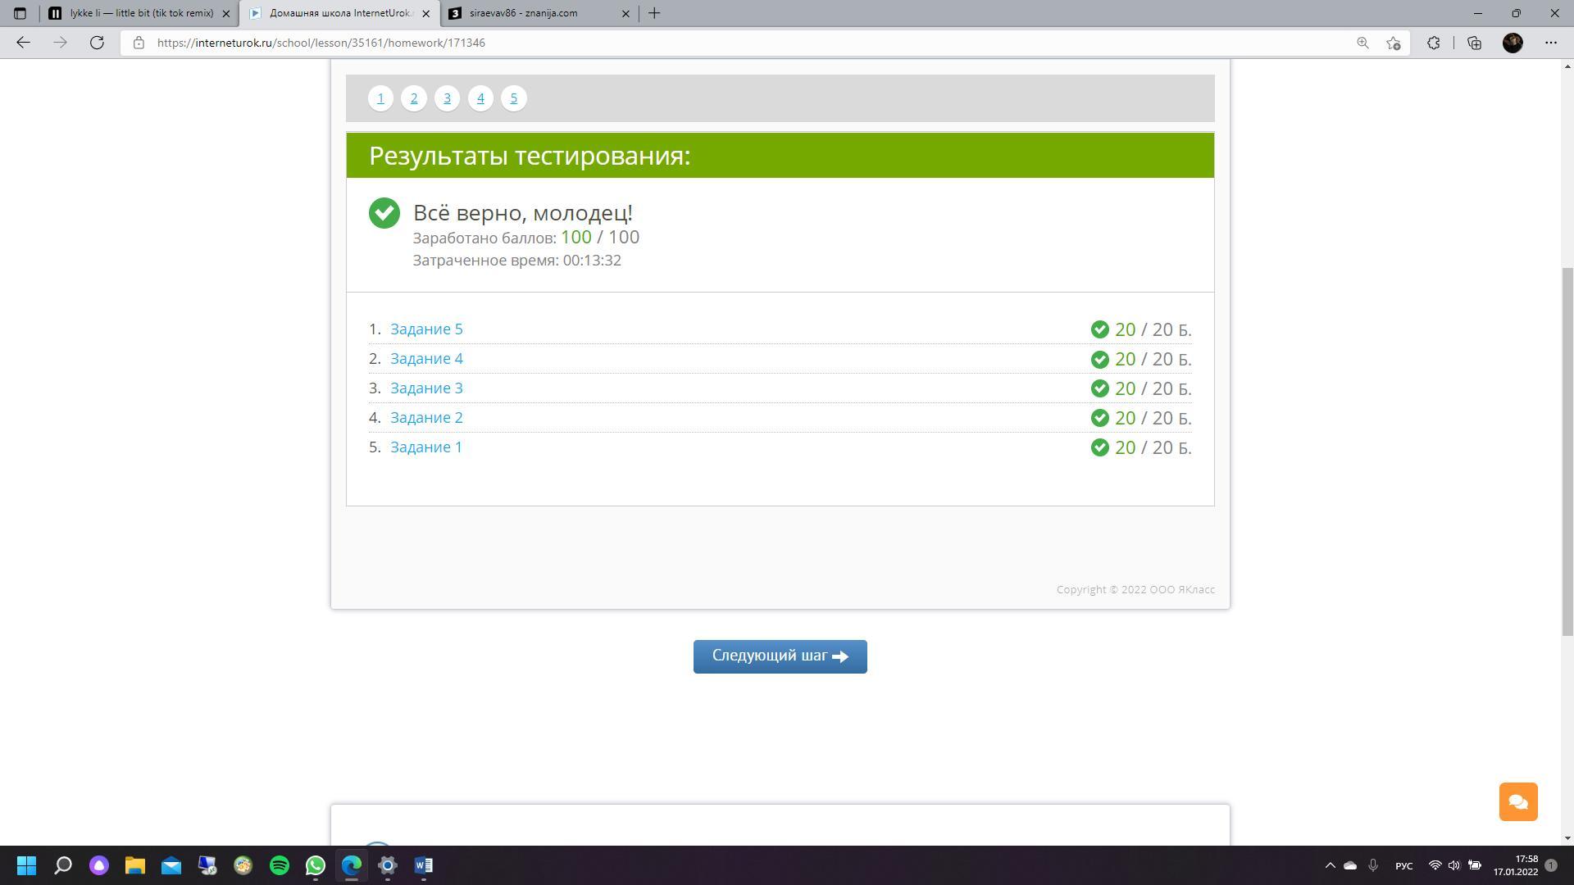Open user profile avatar in Edge

tap(1513, 43)
